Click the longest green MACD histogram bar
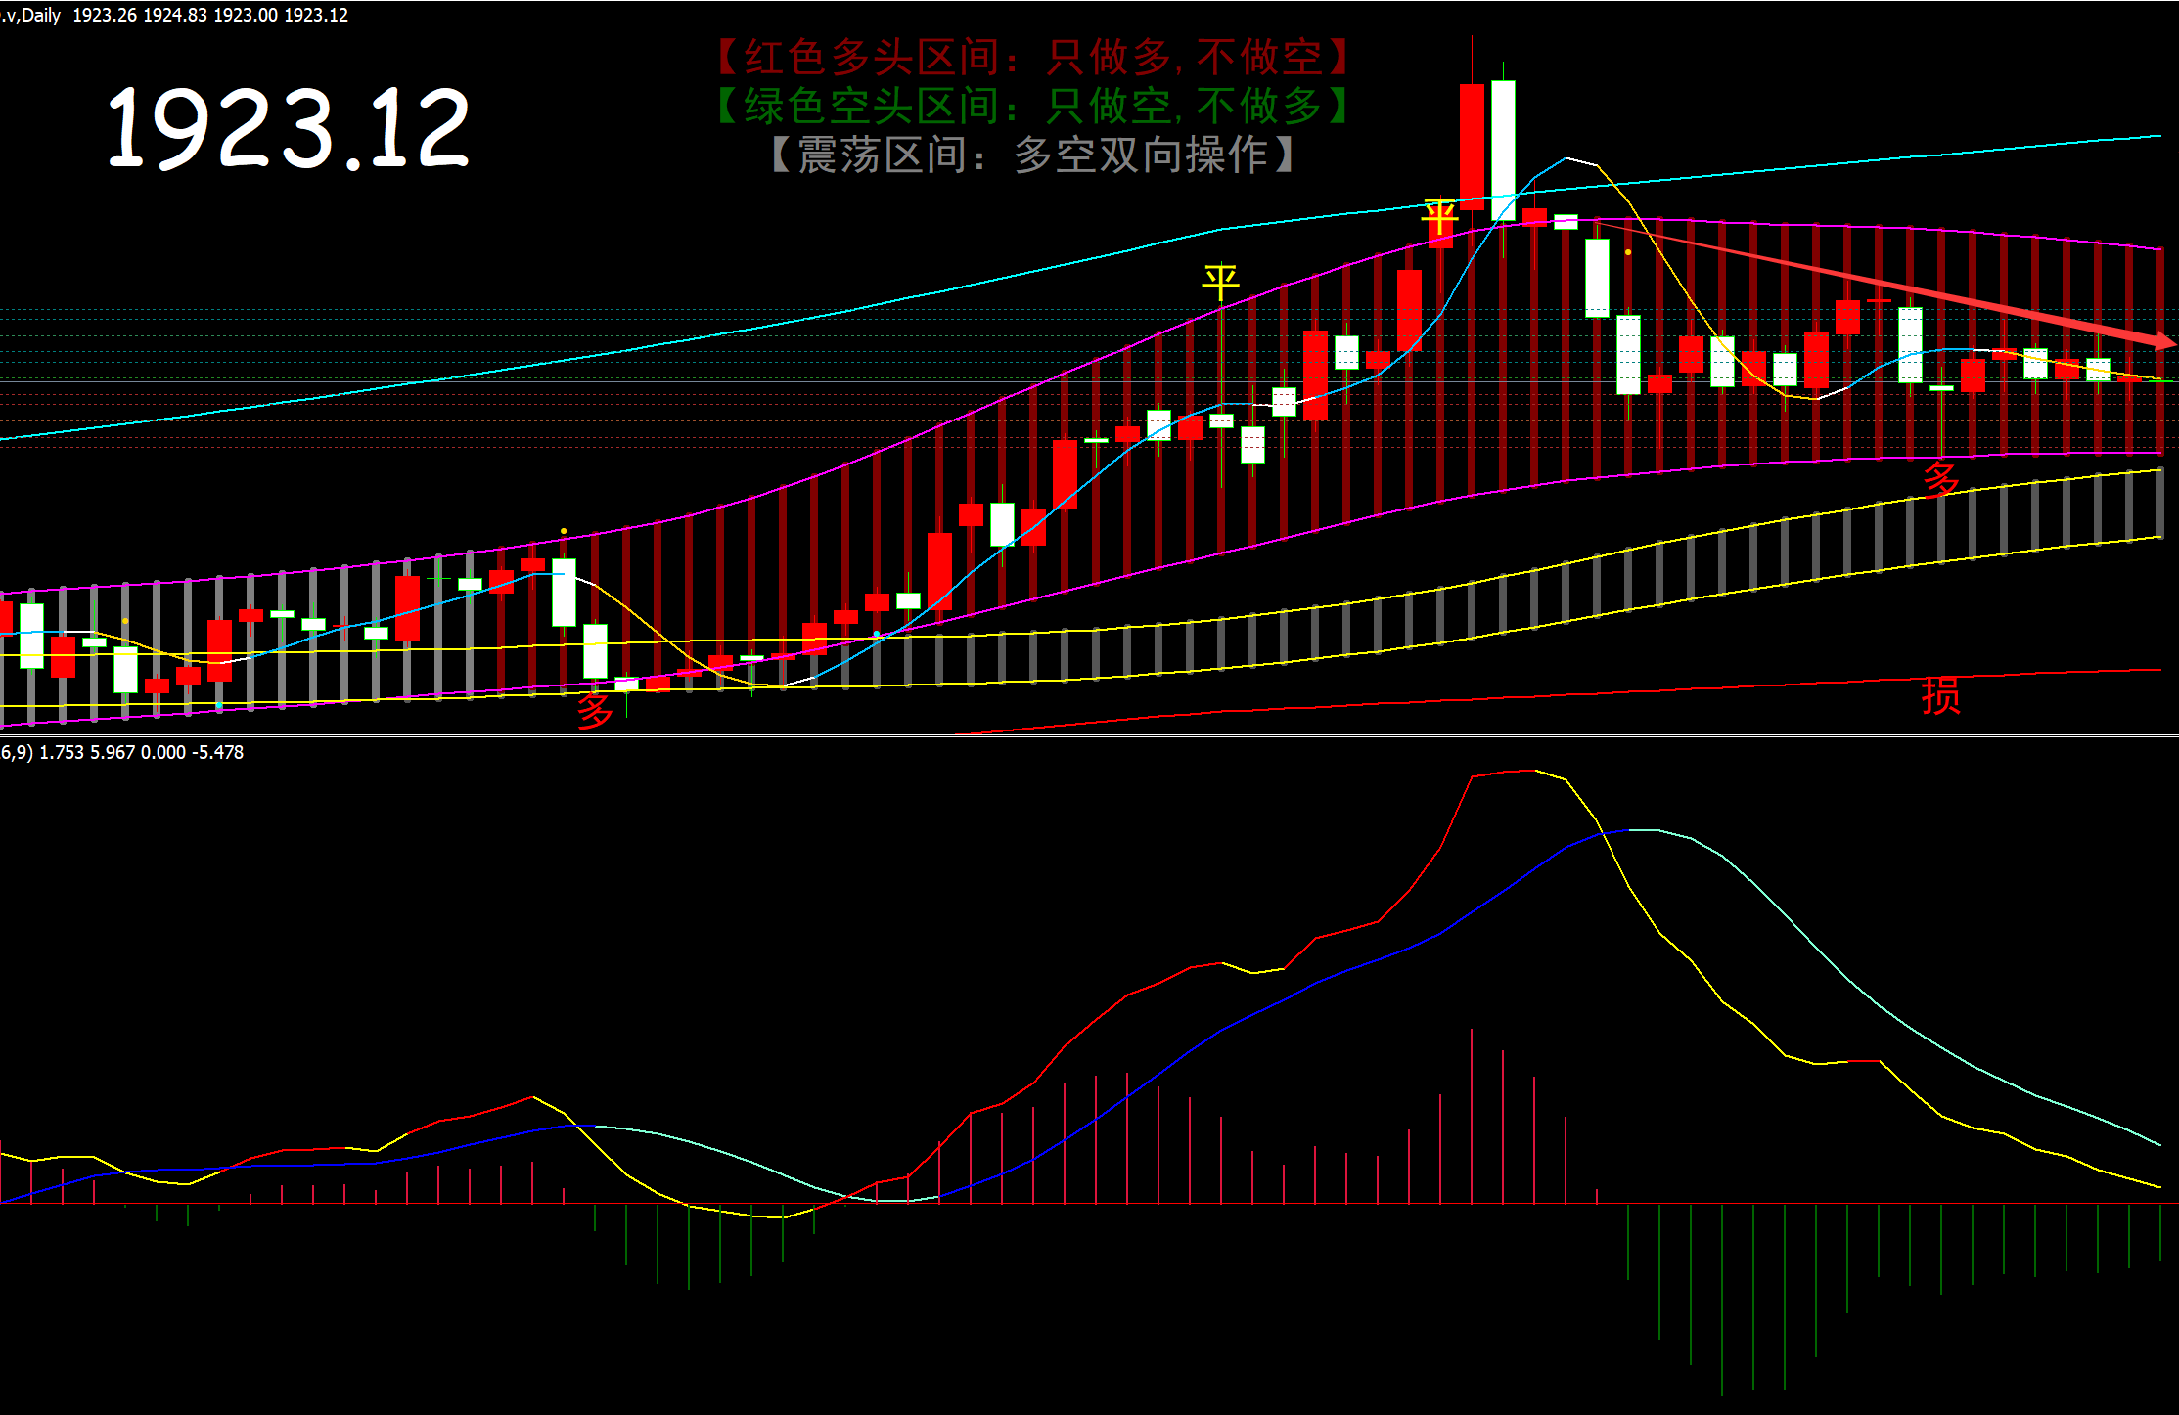 [x=1722, y=1299]
